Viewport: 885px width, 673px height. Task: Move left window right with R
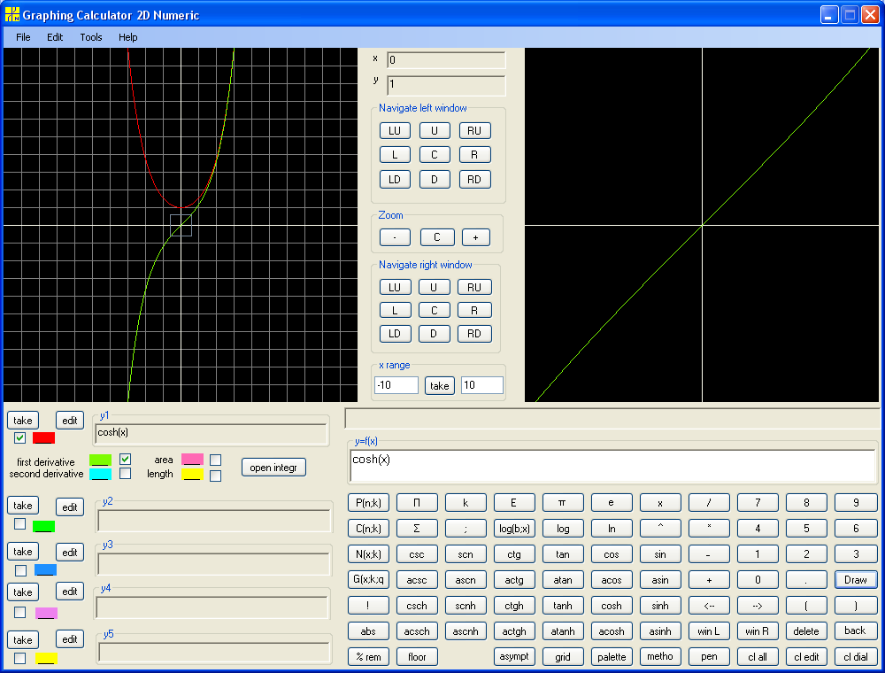pos(474,155)
